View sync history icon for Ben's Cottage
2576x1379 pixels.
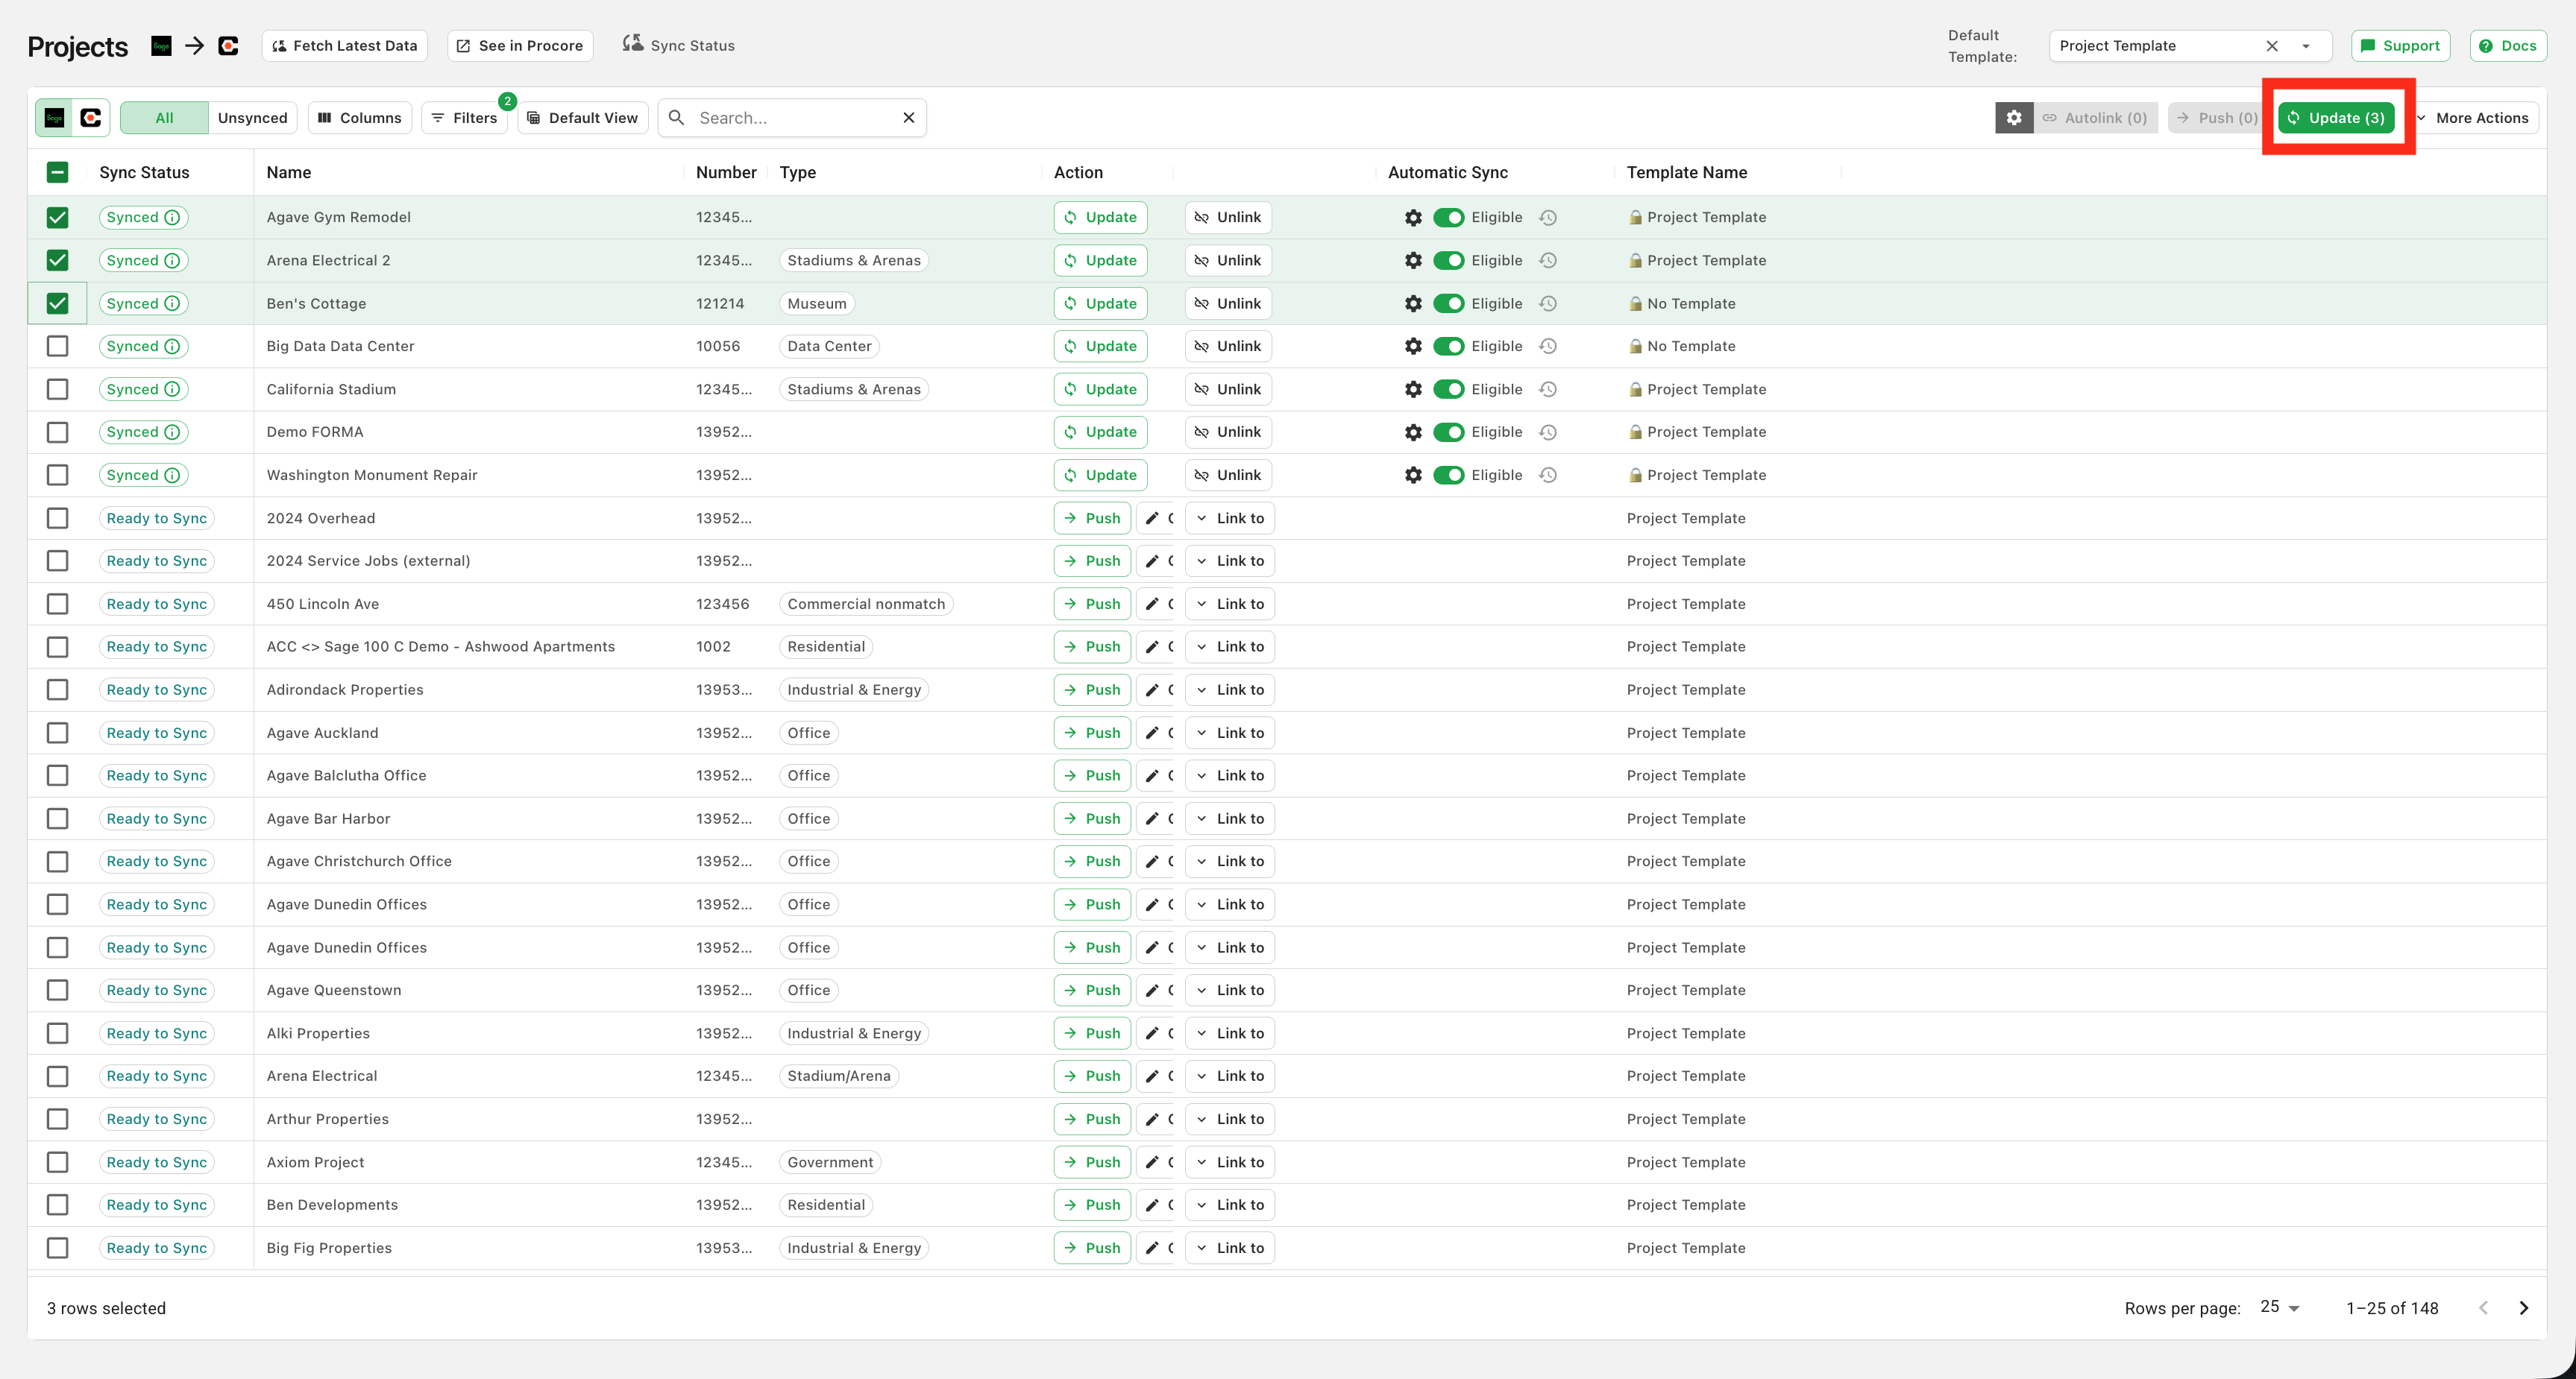pyautogui.click(x=1548, y=304)
